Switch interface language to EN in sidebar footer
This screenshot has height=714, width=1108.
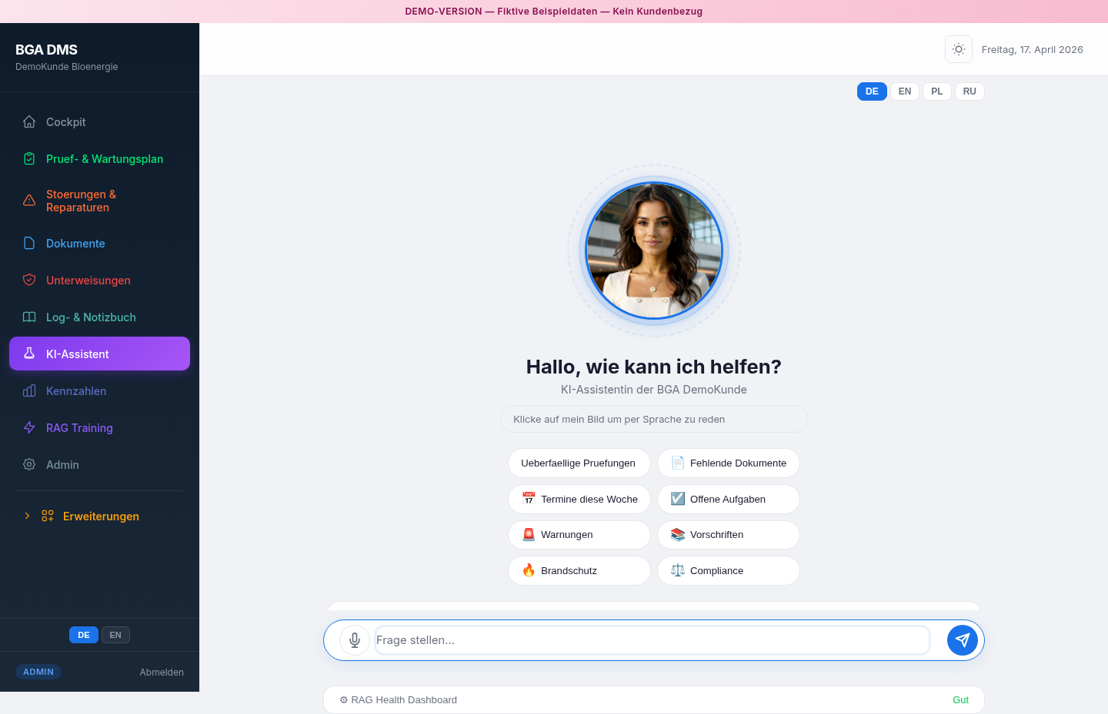pyautogui.click(x=115, y=635)
